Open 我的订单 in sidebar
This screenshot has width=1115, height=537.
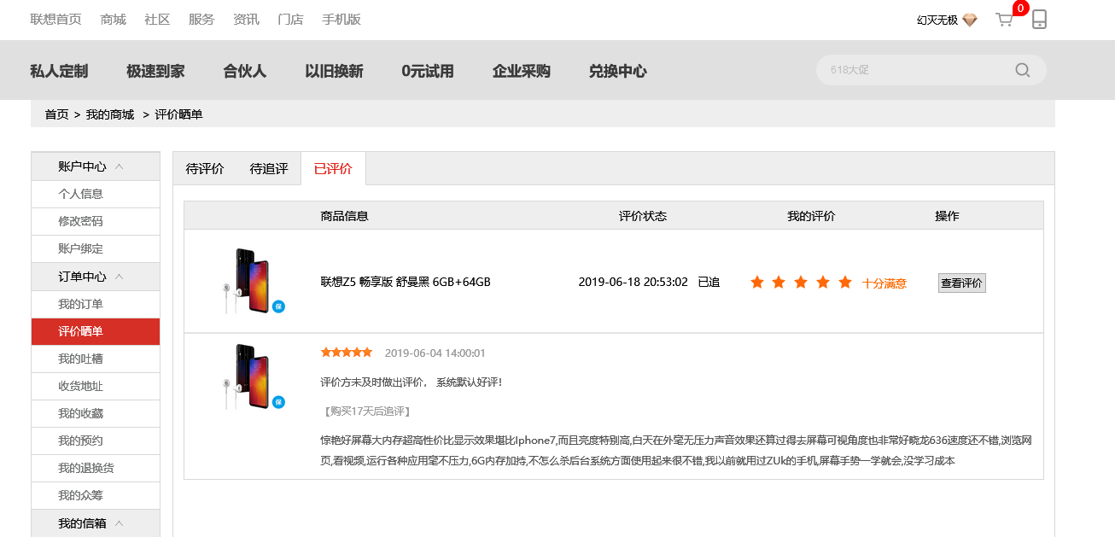click(96, 304)
